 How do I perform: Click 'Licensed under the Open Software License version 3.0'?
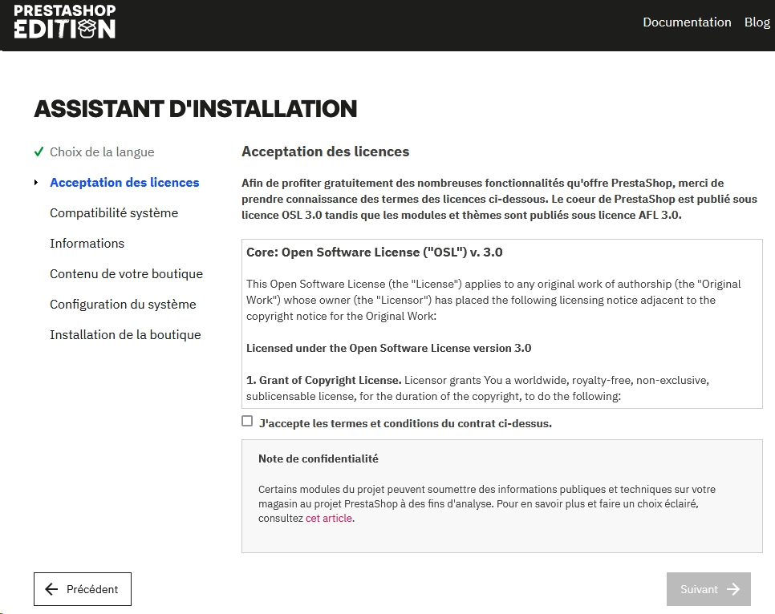click(388, 348)
